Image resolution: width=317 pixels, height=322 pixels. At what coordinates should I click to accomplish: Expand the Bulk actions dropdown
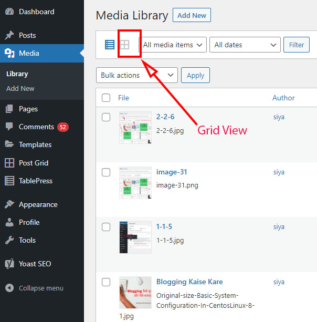pyautogui.click(x=137, y=75)
